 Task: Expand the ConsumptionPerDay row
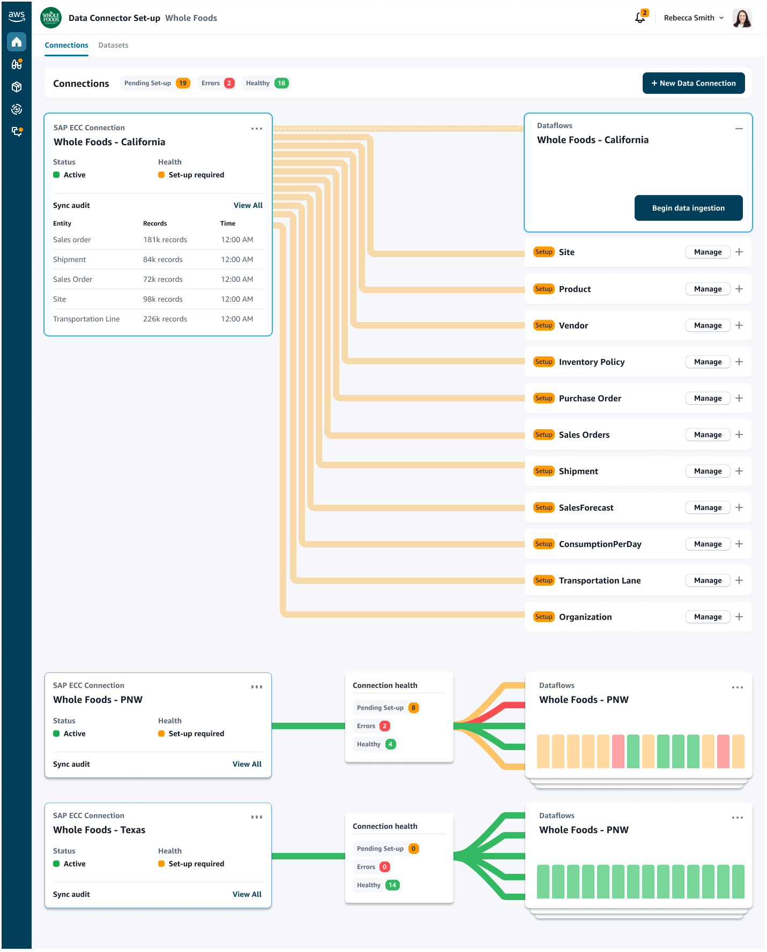[739, 544]
